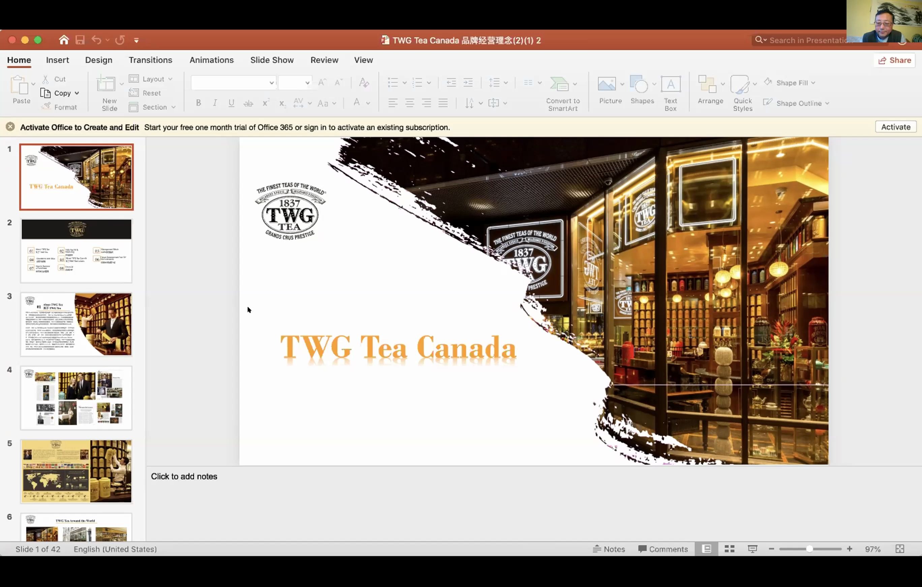Click the Activate button

pyautogui.click(x=896, y=127)
